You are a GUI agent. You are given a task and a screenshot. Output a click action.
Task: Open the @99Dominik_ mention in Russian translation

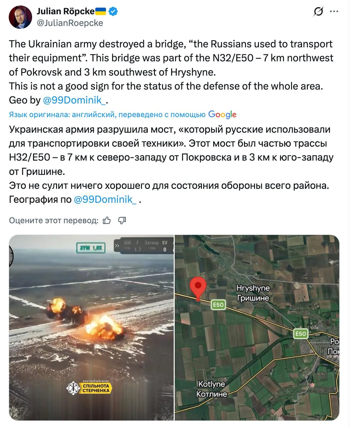[x=105, y=199]
